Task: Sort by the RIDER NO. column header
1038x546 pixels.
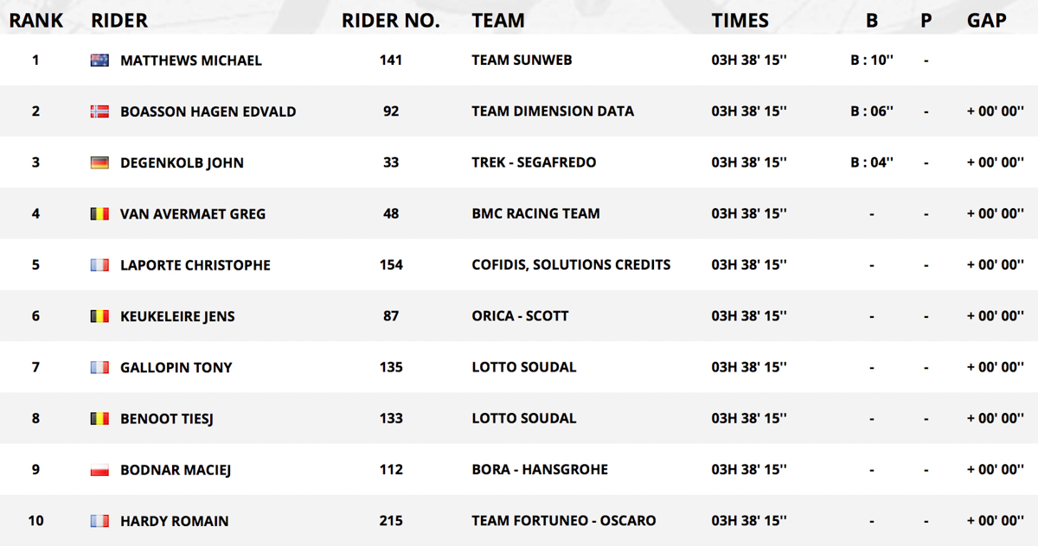Action: (391, 20)
